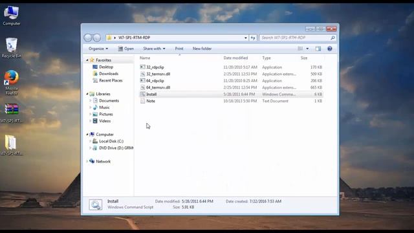414x233 pixels.
Task: Click the 64_rdpclip application icon
Action: [142, 80]
